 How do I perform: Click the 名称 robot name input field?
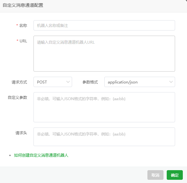(x=104, y=25)
